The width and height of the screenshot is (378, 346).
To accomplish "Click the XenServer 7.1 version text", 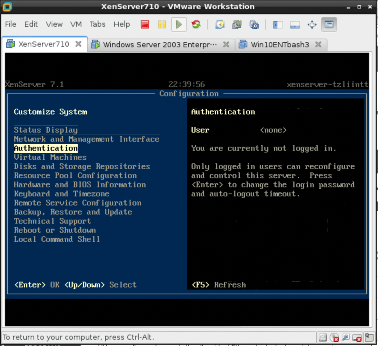I will point(34,85).
